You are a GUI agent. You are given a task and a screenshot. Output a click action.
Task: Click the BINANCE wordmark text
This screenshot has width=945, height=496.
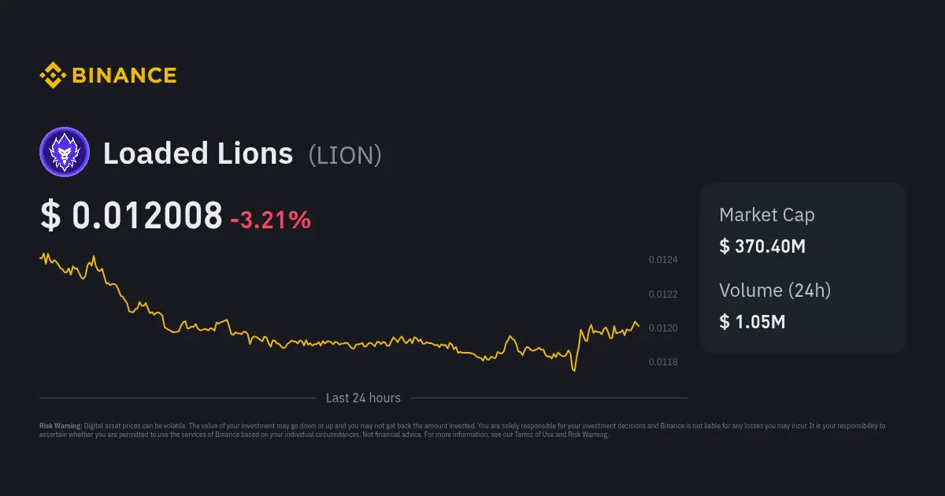[x=124, y=76]
